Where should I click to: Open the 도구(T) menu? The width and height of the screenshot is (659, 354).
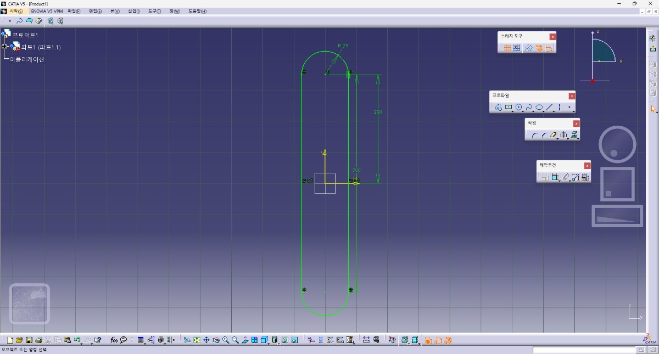[x=154, y=11]
